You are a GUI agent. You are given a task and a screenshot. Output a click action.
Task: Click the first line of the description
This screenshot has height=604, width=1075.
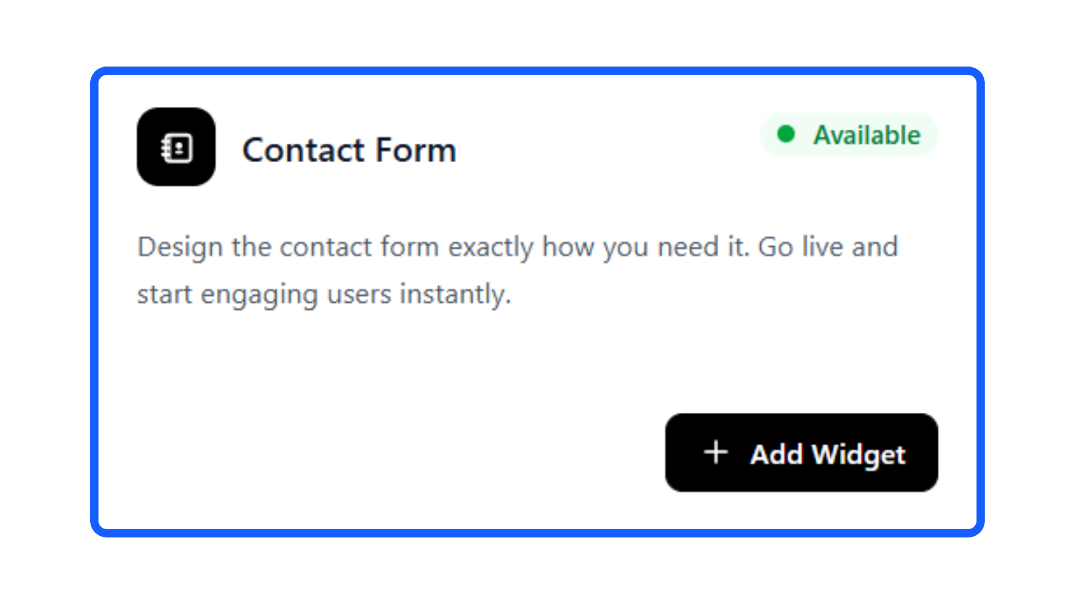(517, 247)
